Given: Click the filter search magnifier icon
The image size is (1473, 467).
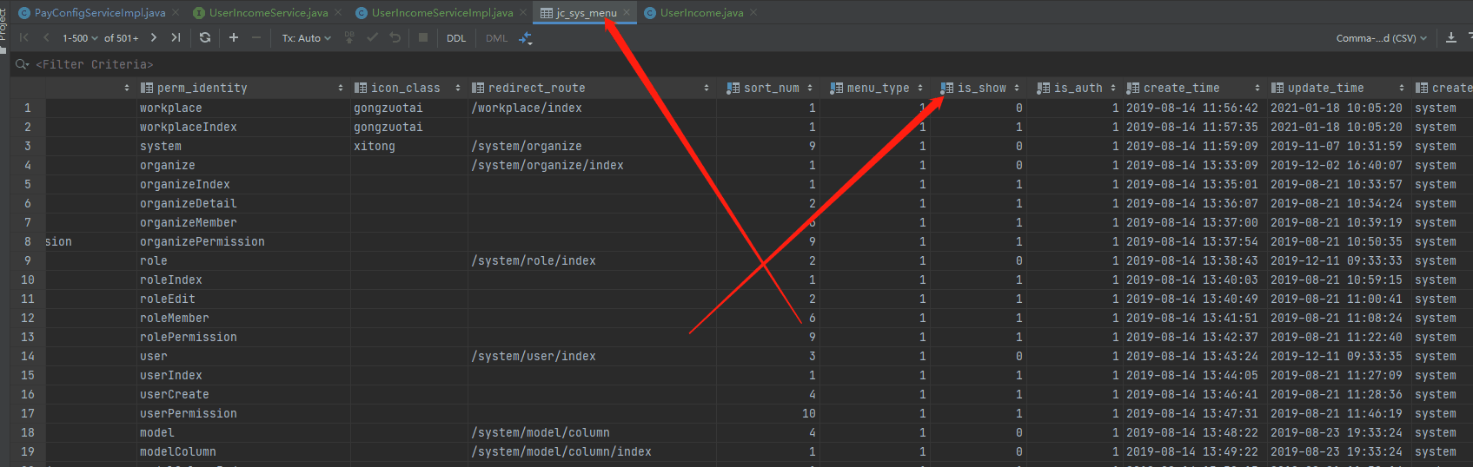Looking at the screenshot, I should (x=22, y=64).
